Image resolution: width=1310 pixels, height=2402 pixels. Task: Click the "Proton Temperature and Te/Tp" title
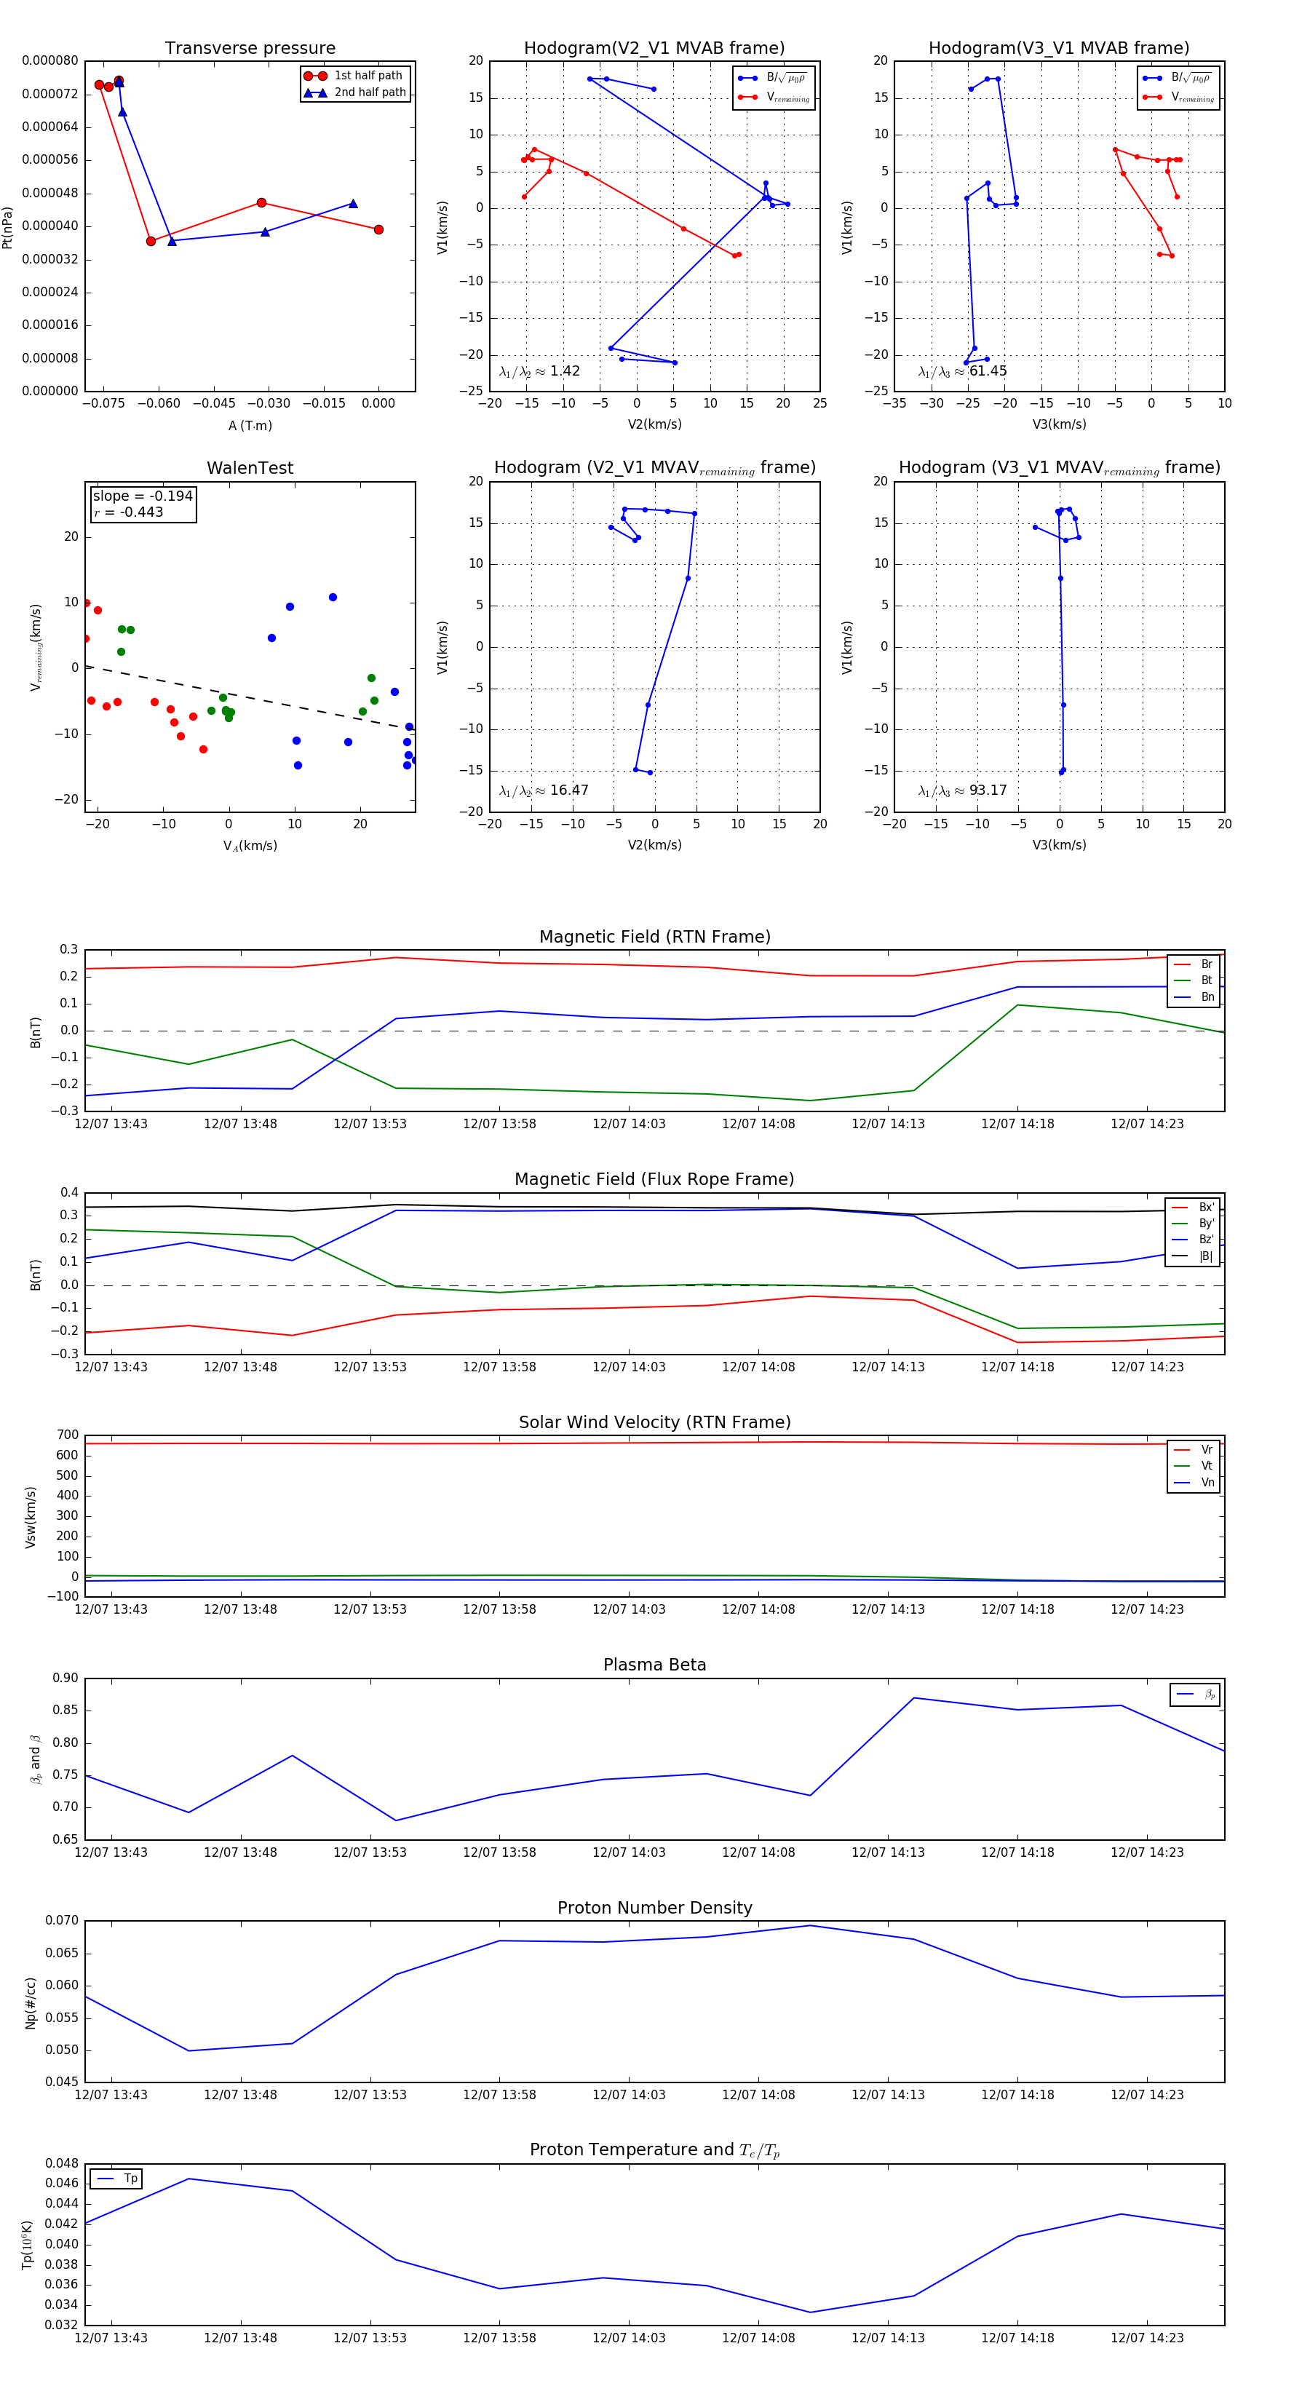point(654,2150)
